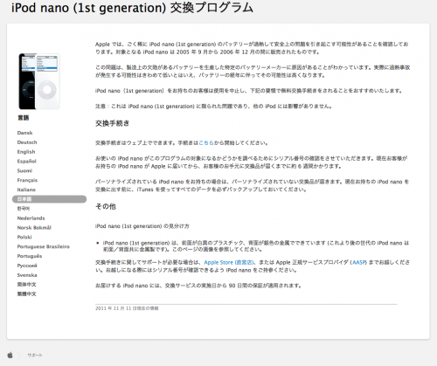Switch page language to Nederlands
This screenshot has height=366, width=437.
click(31, 218)
